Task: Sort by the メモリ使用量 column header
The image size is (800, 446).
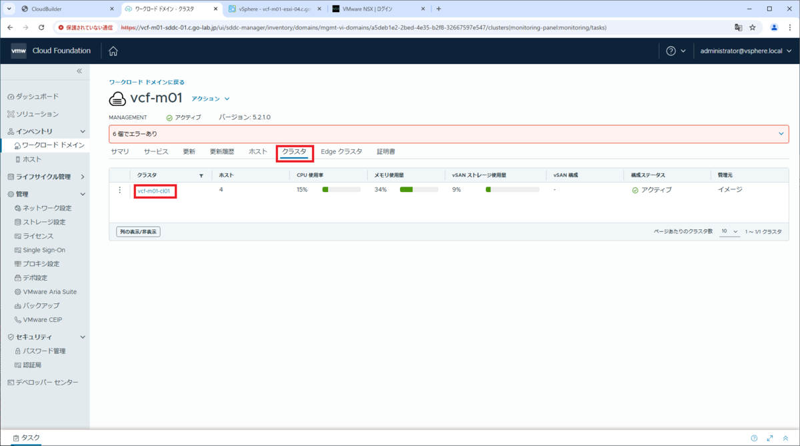Action: coord(389,175)
